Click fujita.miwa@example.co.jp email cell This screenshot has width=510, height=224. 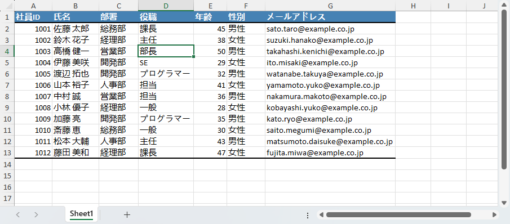tap(330, 153)
